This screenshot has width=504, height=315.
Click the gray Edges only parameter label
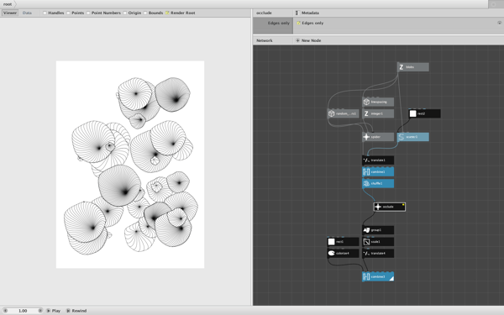278,24
